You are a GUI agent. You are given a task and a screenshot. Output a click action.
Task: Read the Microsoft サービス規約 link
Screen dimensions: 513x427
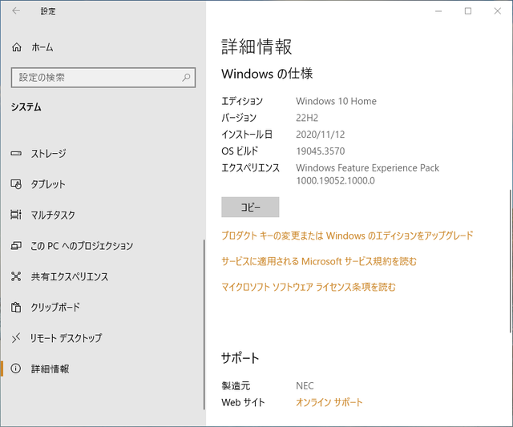[x=319, y=261]
